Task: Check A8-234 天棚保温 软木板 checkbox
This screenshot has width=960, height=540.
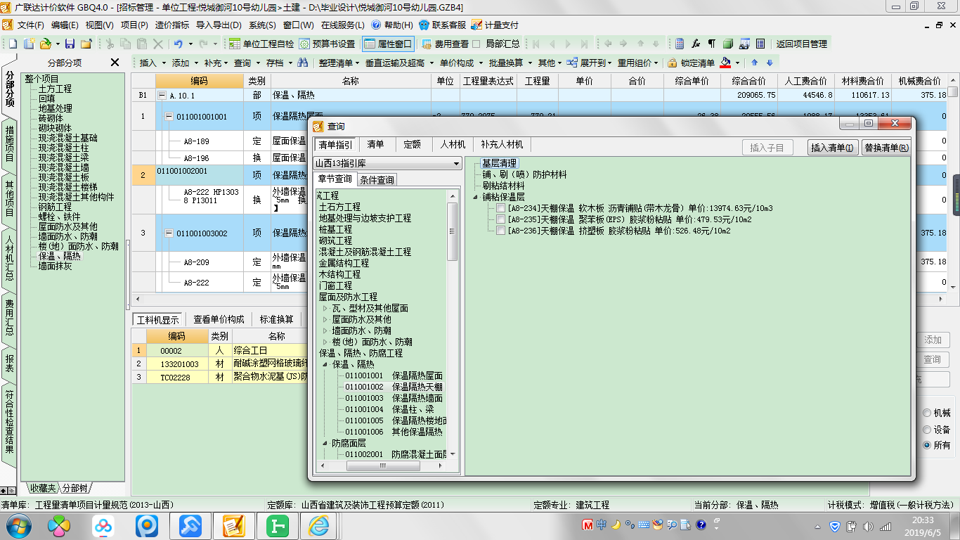Action: (x=500, y=208)
